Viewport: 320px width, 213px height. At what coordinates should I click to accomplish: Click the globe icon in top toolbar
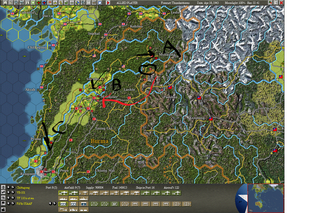[77, 3]
